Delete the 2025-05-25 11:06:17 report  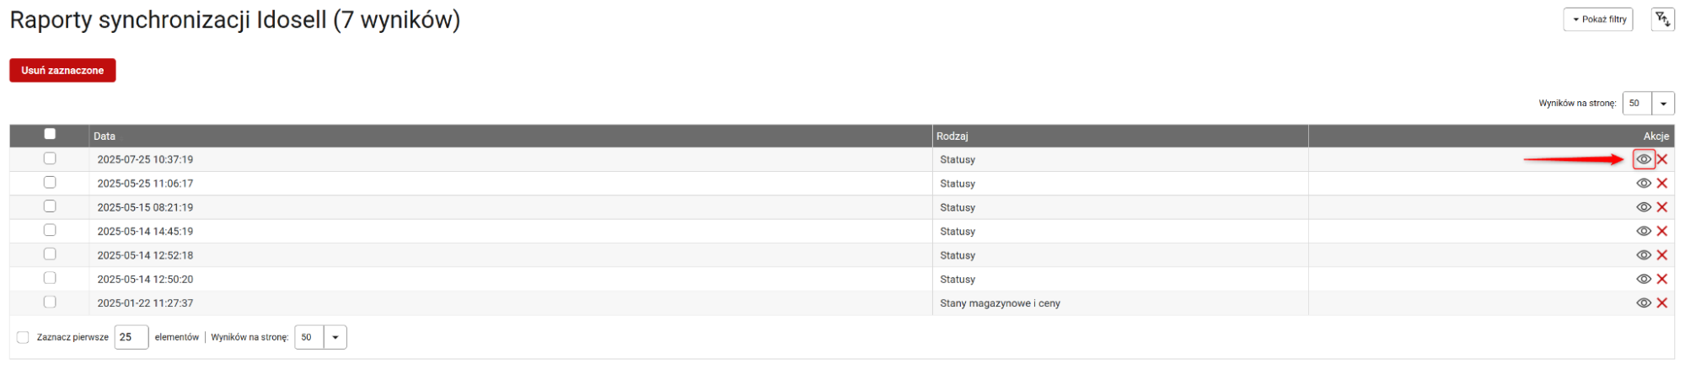pyautogui.click(x=1661, y=184)
